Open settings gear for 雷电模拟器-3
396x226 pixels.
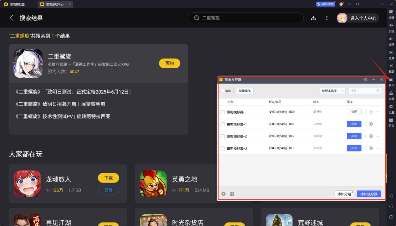(x=371, y=148)
